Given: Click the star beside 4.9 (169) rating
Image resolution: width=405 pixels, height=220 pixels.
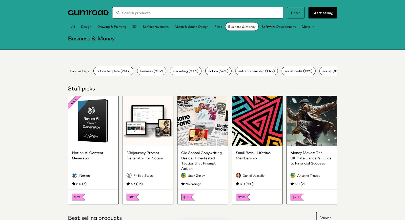Looking at the screenshot, I should coord(237,184).
